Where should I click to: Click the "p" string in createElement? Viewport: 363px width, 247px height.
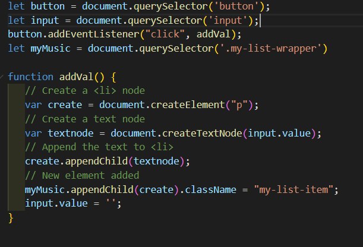coord(239,105)
